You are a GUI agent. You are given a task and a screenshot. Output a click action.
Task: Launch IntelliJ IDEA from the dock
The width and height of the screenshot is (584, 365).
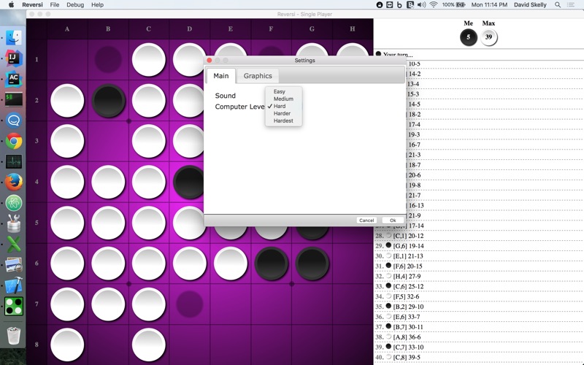[14, 58]
